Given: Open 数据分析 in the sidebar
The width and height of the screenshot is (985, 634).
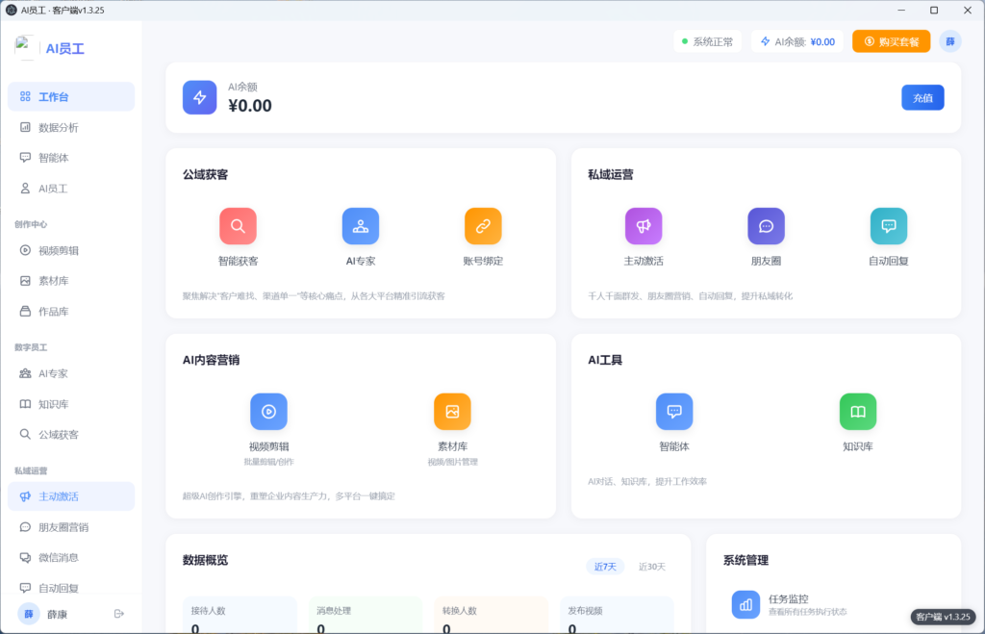Looking at the screenshot, I should 59,128.
